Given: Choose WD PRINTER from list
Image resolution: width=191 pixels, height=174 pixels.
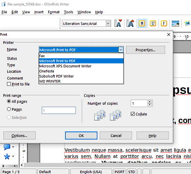Looking at the screenshot, I should 81,81.
